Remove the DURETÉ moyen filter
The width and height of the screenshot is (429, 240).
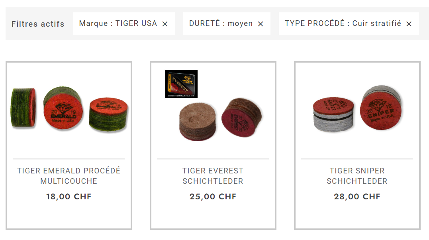(x=261, y=24)
